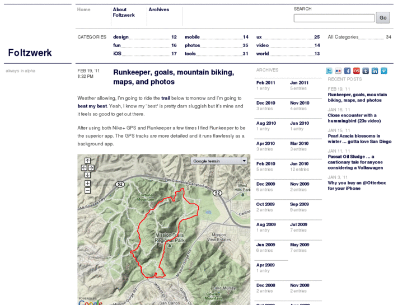Open the May 2009 archive
This screenshot has height=305, width=407.
300,245
